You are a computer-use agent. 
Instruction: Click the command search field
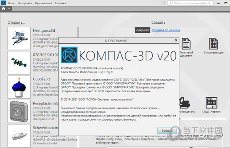coord(191,3)
